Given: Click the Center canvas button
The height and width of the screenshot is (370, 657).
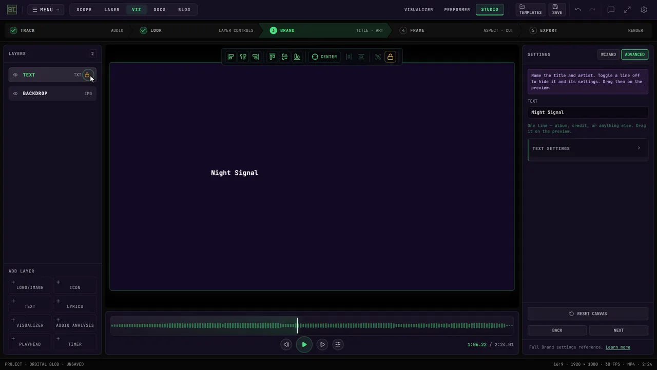Looking at the screenshot, I should pyautogui.click(x=324, y=57).
